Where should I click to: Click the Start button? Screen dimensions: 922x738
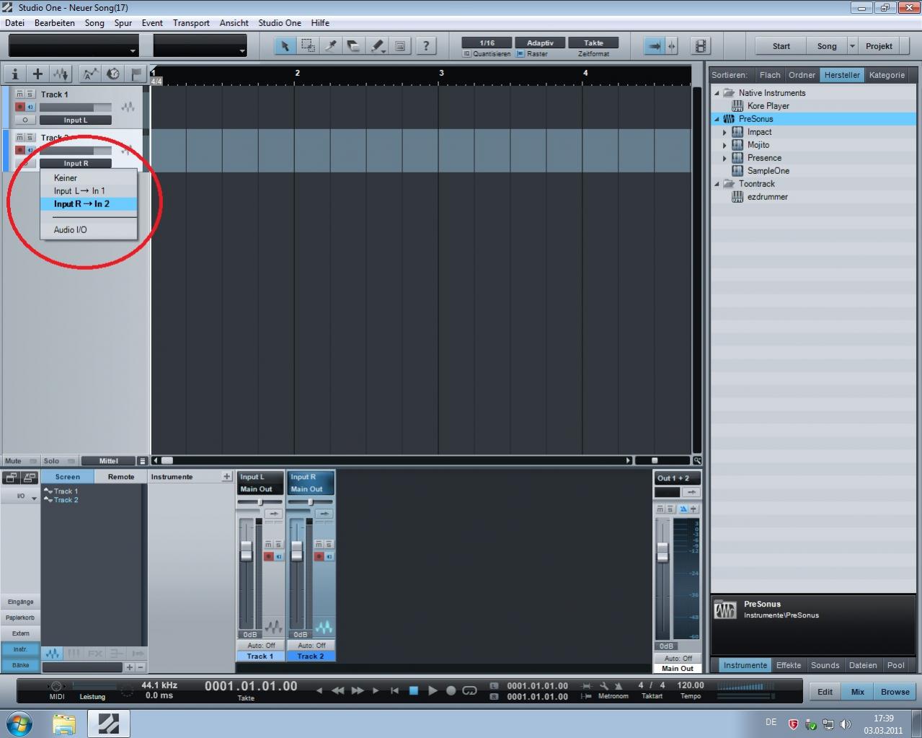pyautogui.click(x=781, y=46)
